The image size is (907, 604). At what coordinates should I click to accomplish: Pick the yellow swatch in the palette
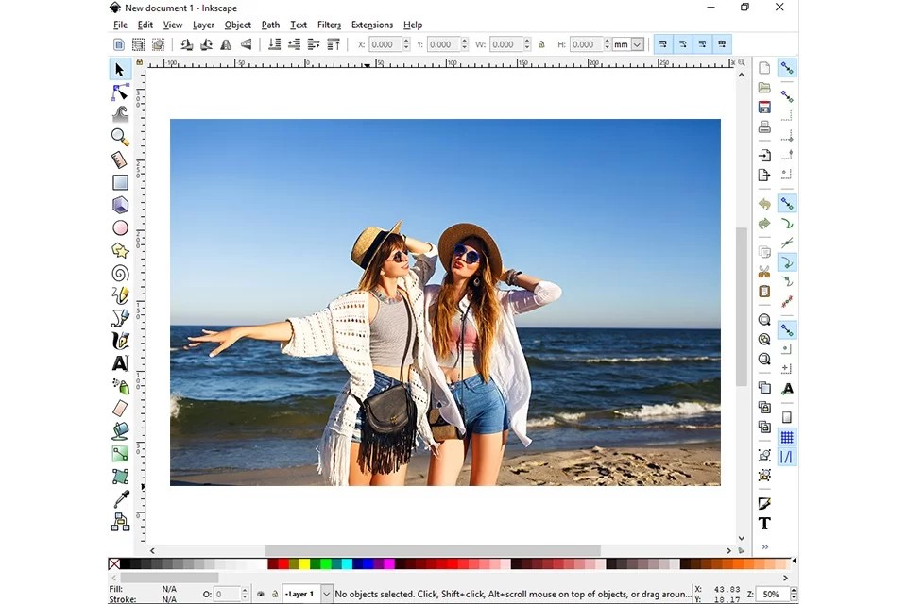click(304, 564)
